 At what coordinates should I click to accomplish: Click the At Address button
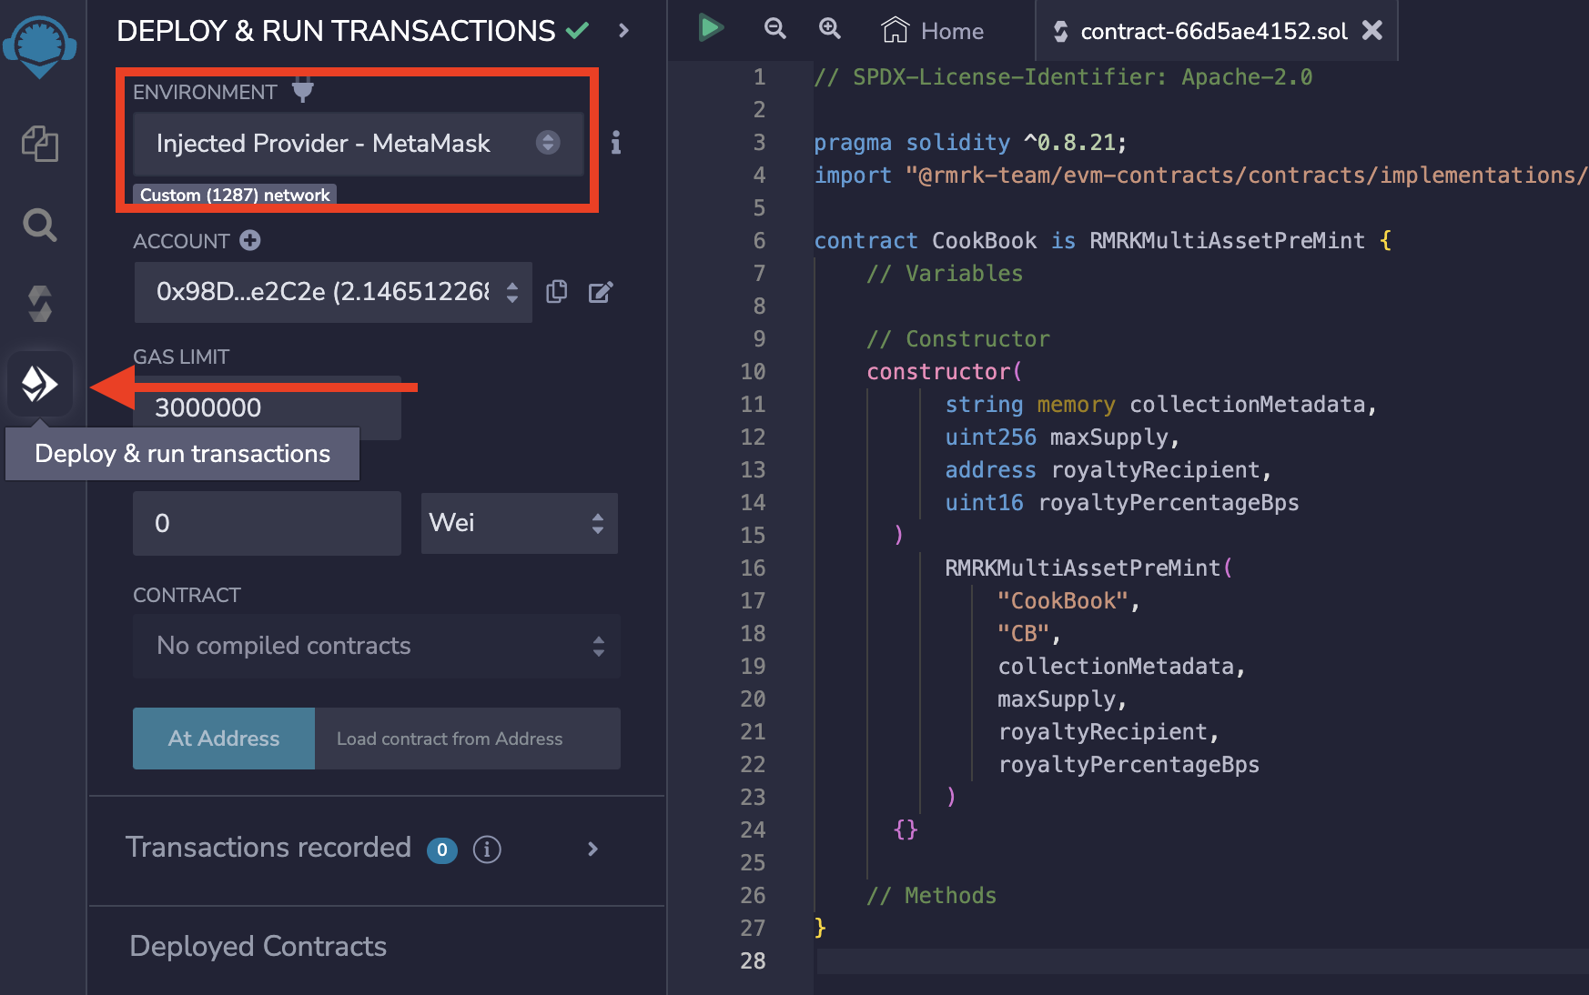click(x=224, y=739)
